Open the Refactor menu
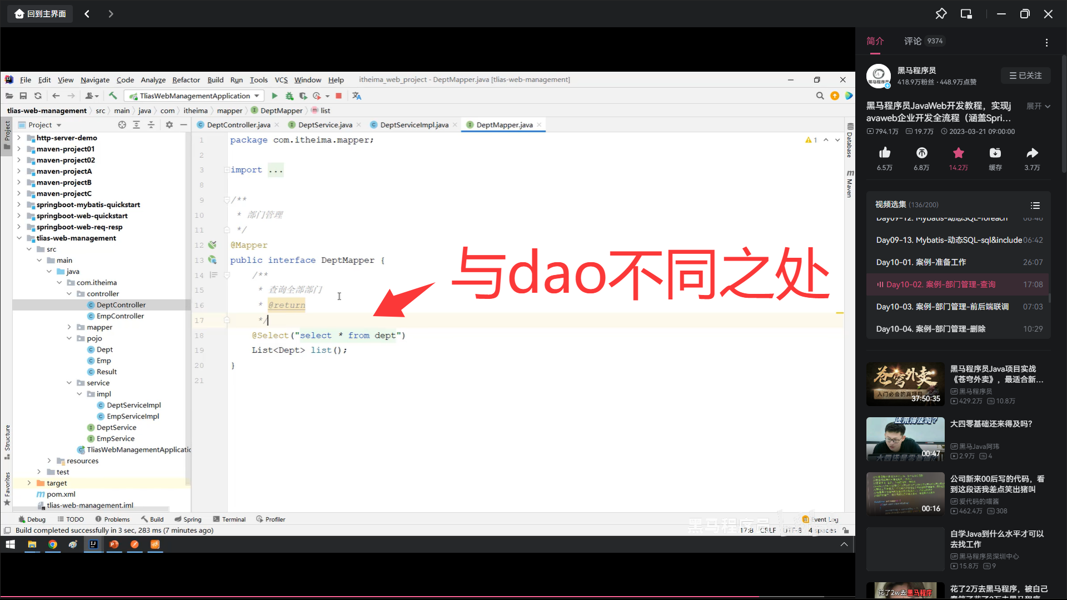This screenshot has width=1067, height=600. (186, 80)
